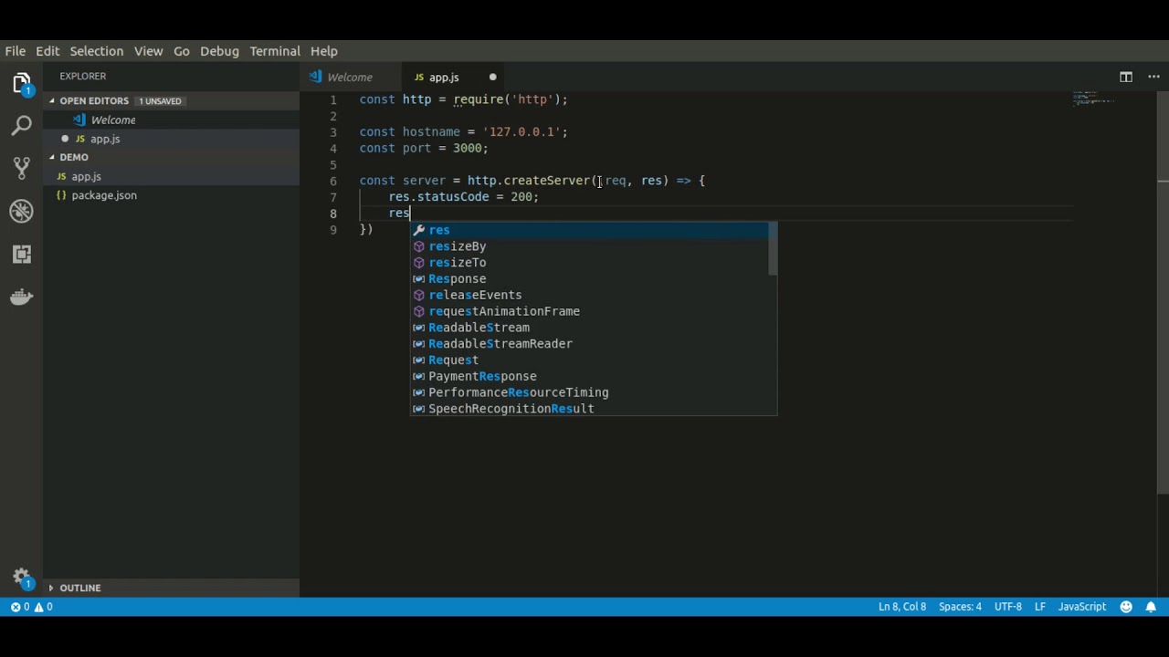Switch to the Welcome tab

(349, 78)
